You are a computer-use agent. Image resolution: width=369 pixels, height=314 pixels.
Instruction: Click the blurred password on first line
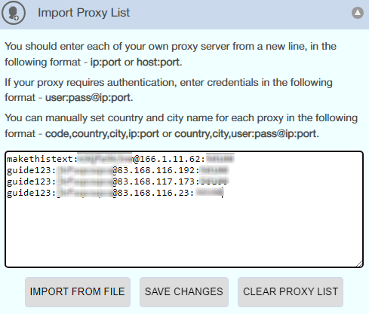[x=106, y=159]
